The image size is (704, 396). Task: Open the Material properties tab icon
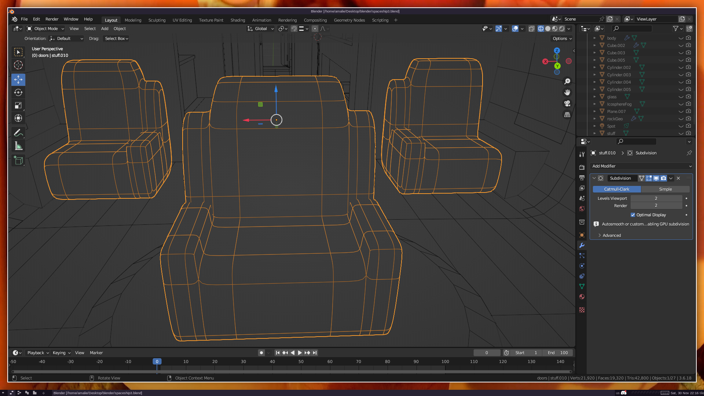[582, 297]
